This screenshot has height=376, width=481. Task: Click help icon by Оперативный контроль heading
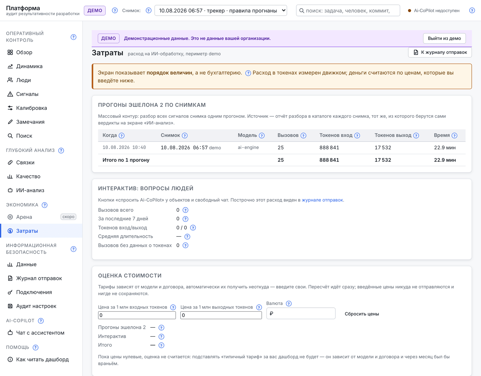click(73, 37)
